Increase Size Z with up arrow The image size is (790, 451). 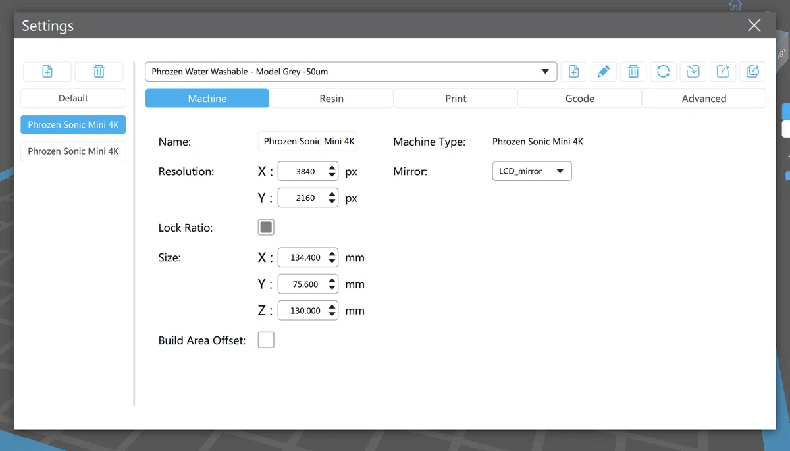[332, 306]
